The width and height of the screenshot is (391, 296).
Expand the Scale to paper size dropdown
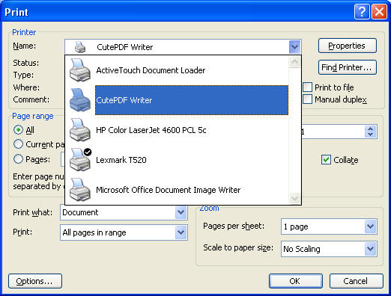371,249
